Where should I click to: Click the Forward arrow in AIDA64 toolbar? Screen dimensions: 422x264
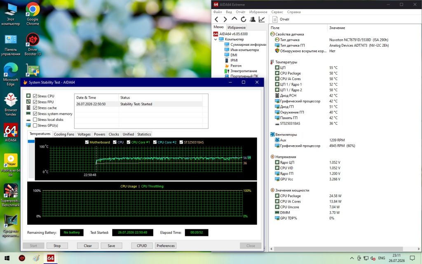click(225, 19)
